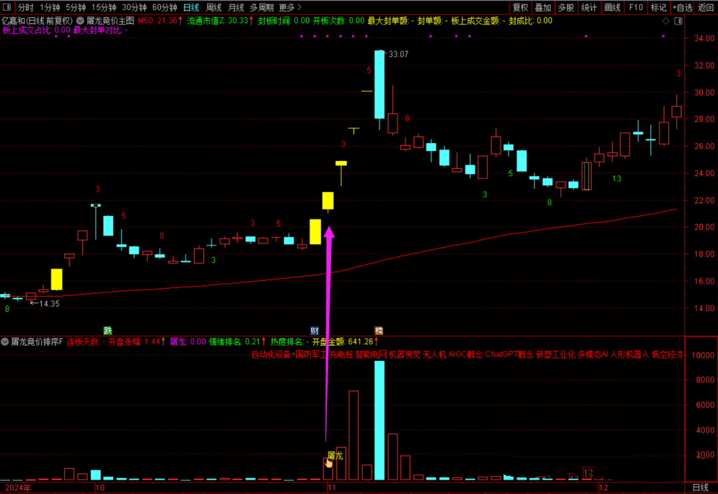This screenshot has width=718, height=494.
Task: Select the 15分钟 period tab
Action: (104, 7)
